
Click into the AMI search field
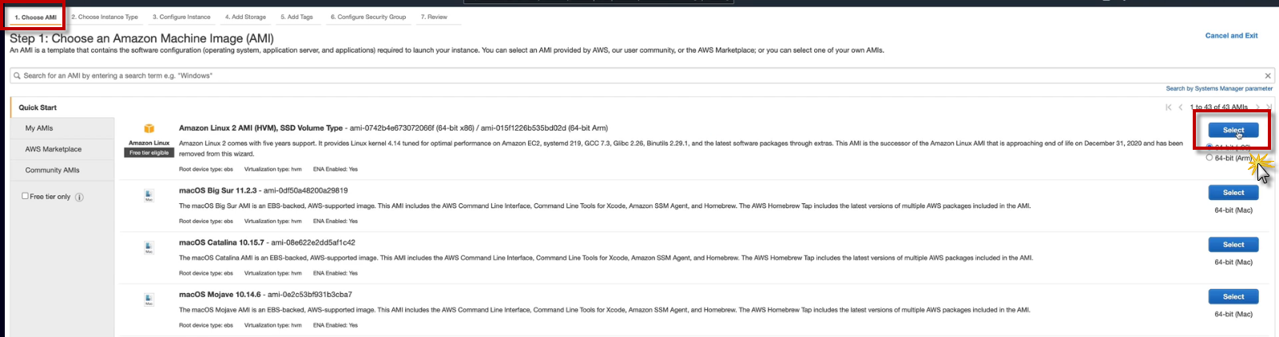coord(559,76)
